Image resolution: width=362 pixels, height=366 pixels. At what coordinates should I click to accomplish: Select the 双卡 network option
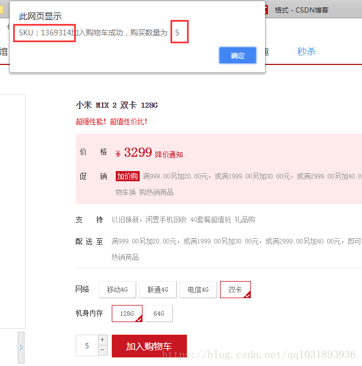(235, 290)
